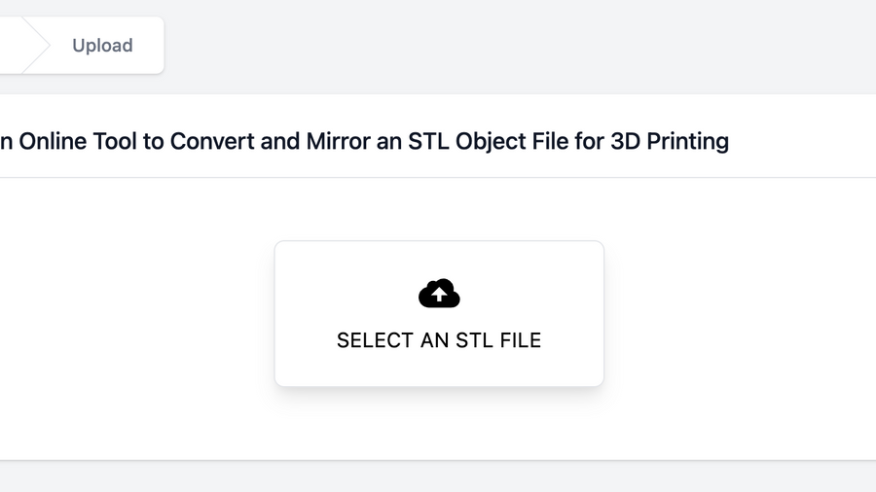Click the words 3D Printing in the heading
This screenshot has width=876, height=492.
(x=670, y=141)
